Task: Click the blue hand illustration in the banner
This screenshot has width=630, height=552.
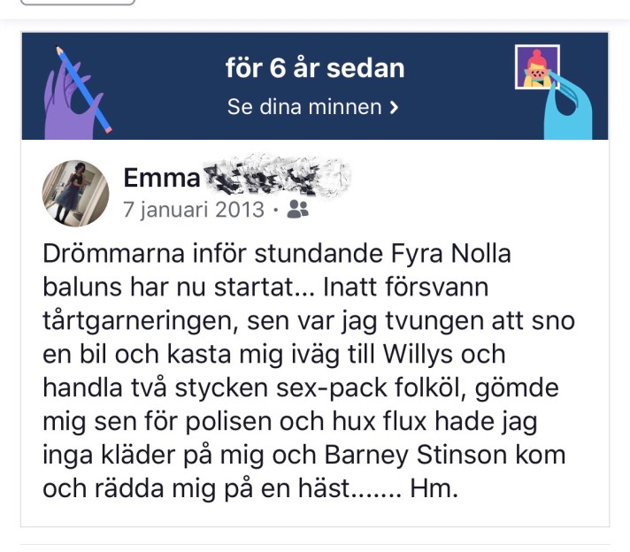Action: (569, 107)
